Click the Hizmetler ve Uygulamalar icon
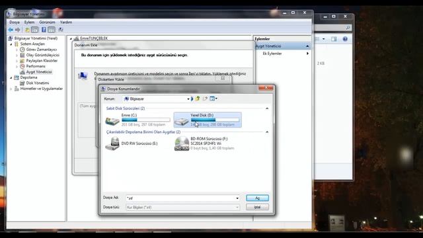Image resolution: width=423 pixels, height=238 pixels. coord(17,89)
